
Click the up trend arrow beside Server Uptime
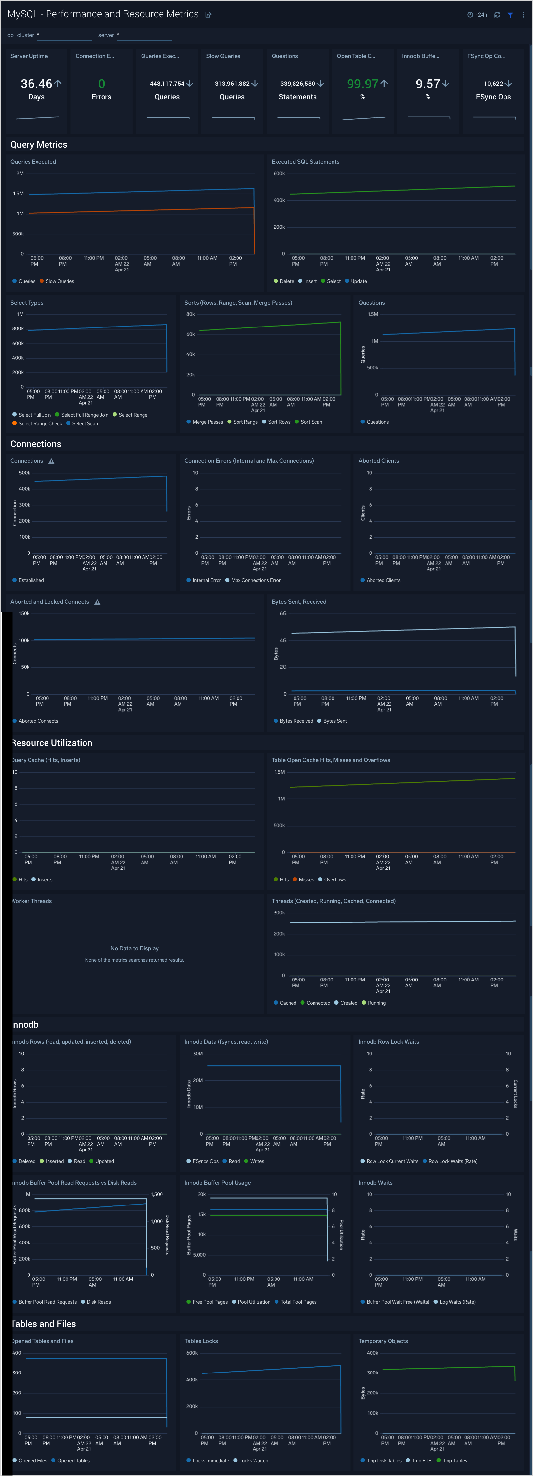click(x=58, y=84)
